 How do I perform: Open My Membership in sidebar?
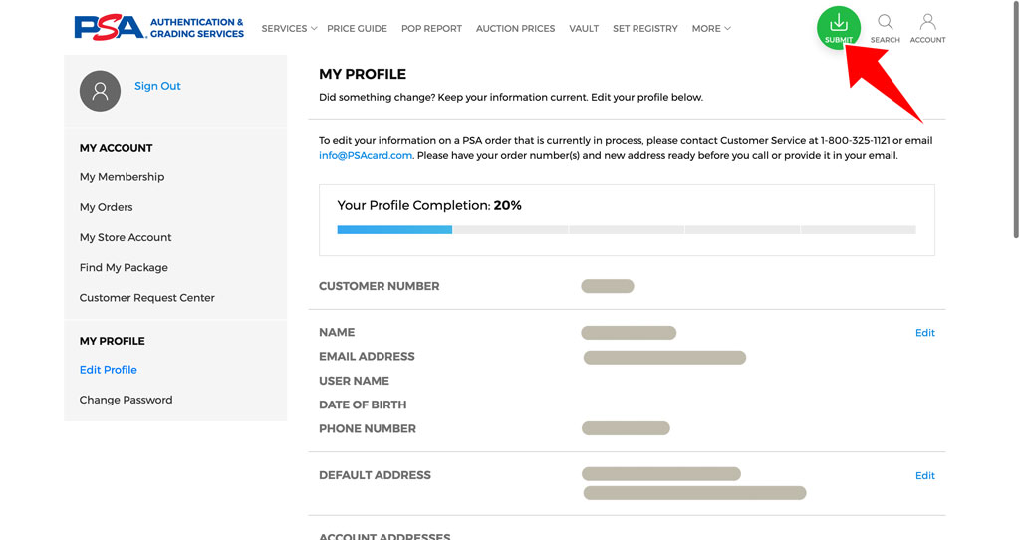pos(122,177)
